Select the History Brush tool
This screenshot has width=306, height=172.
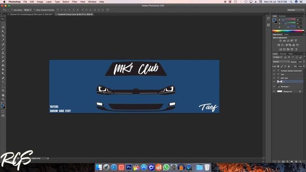(x=3, y=57)
